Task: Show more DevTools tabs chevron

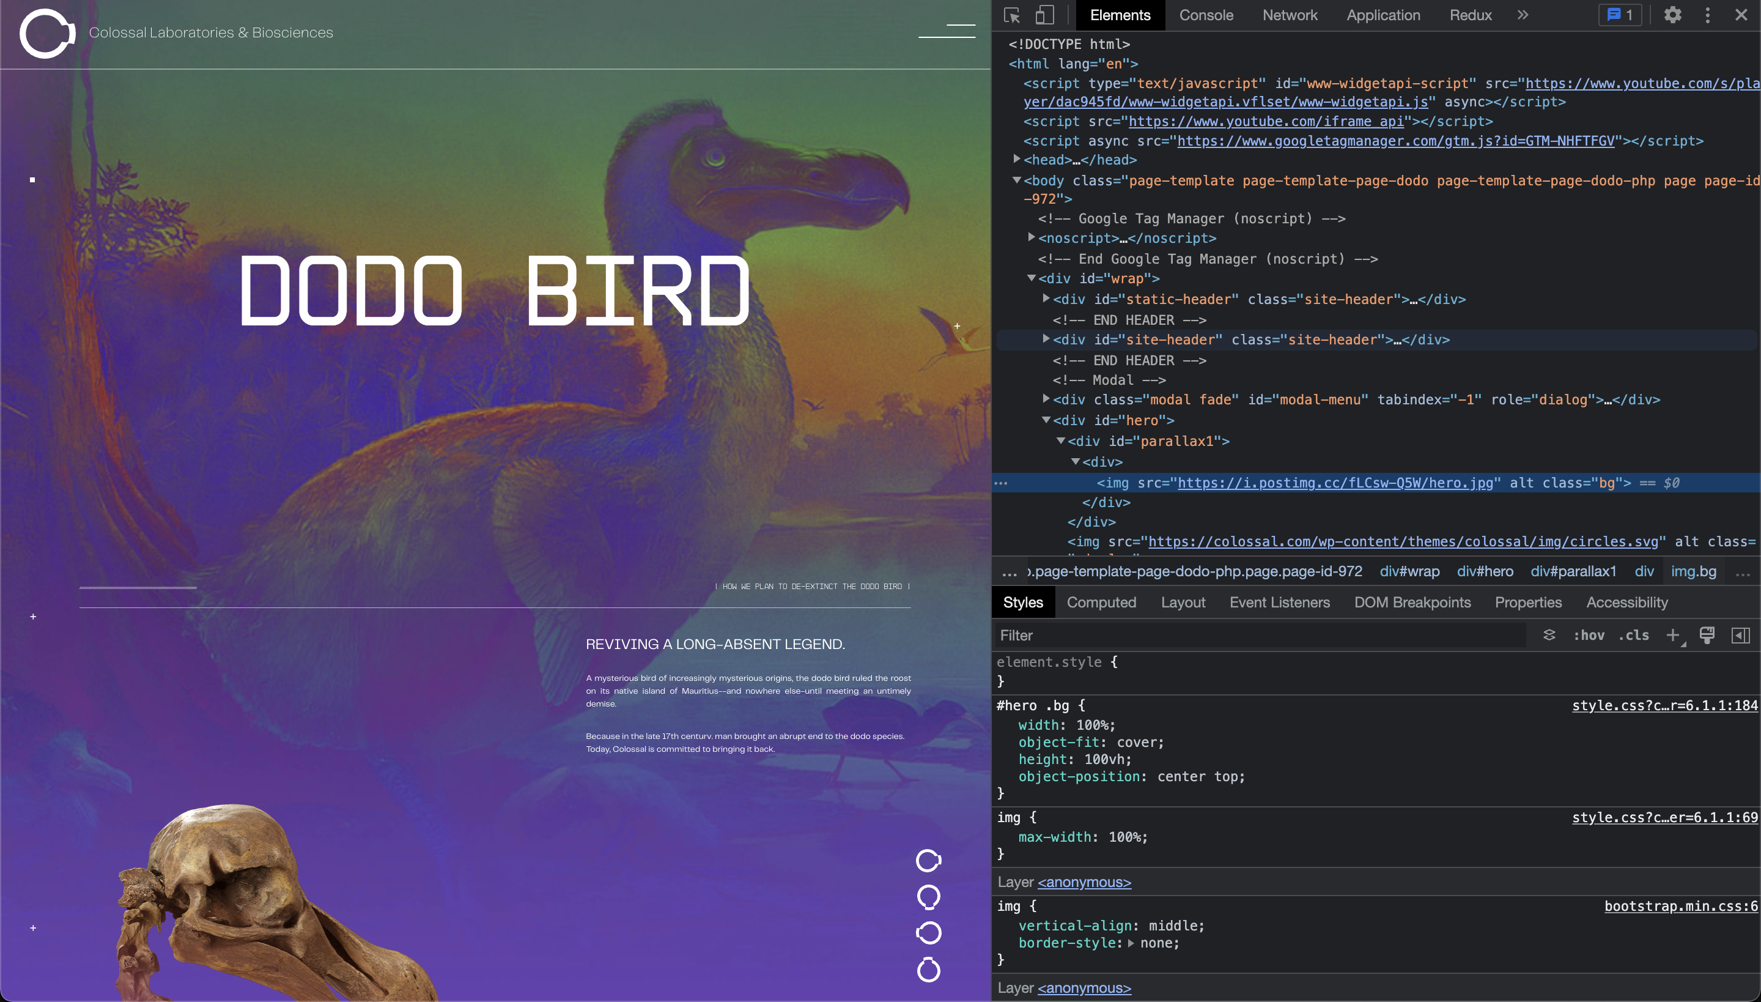Action: (1523, 15)
